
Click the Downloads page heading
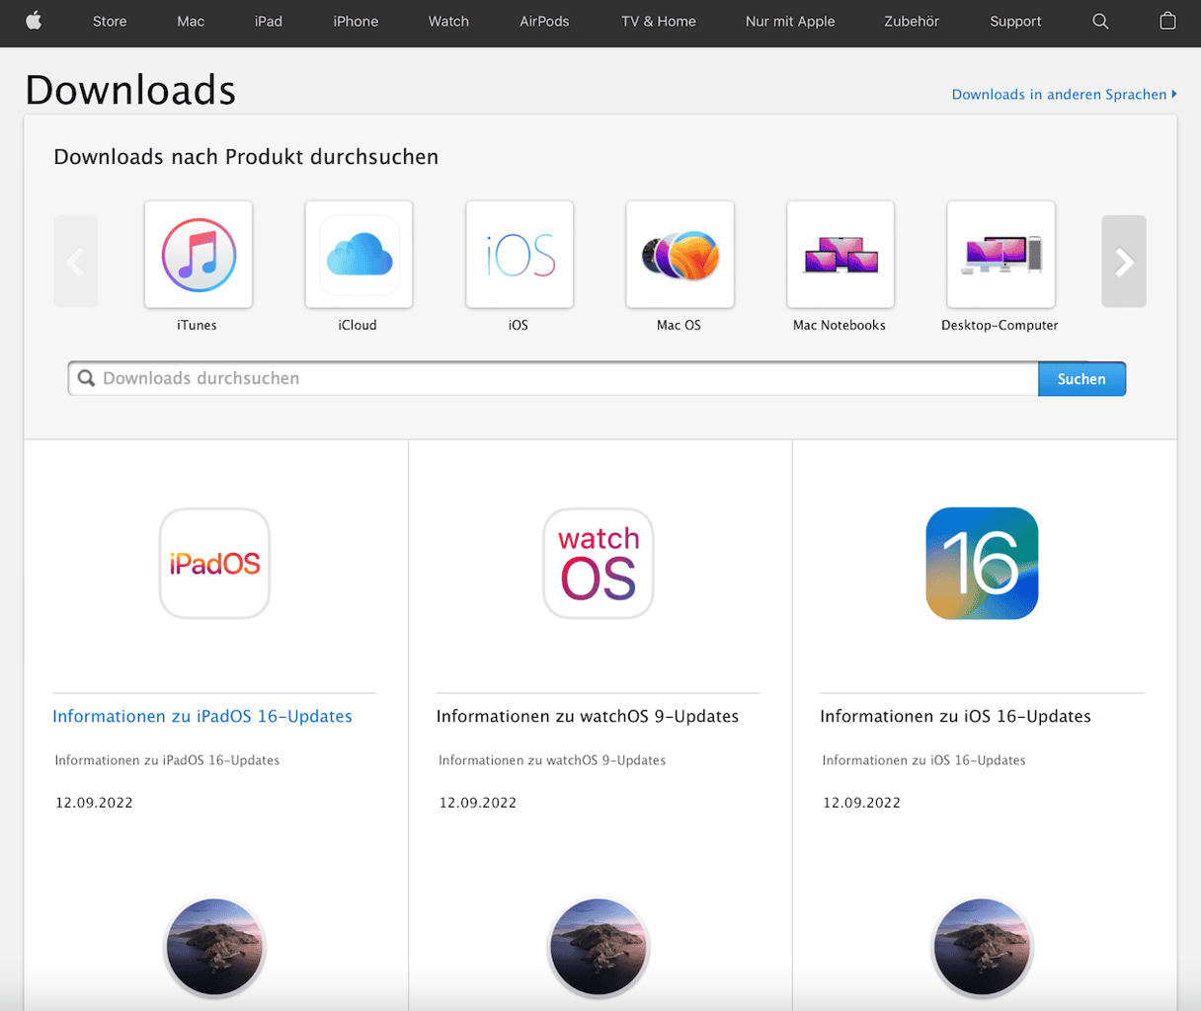click(130, 90)
